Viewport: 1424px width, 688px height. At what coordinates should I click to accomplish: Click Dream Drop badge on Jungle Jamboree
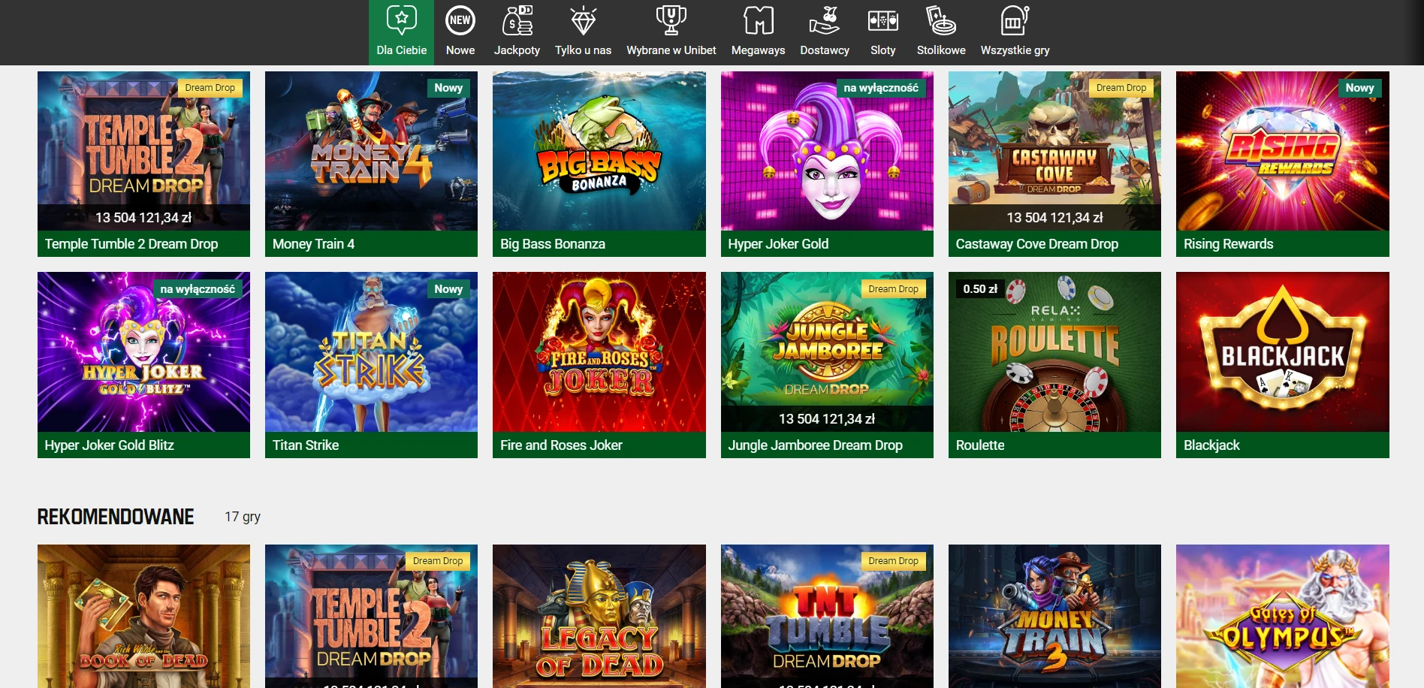click(893, 289)
